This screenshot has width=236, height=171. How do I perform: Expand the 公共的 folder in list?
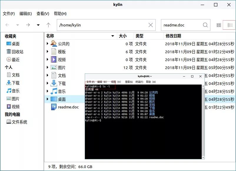(x=48, y=43)
